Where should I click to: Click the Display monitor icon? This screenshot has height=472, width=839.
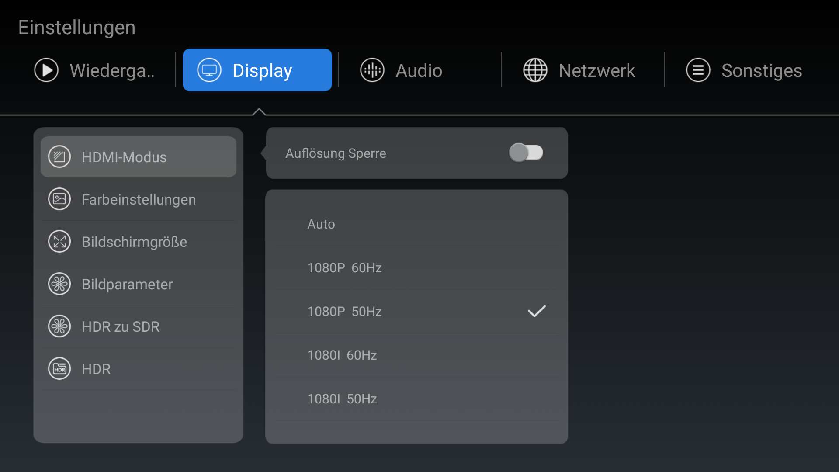(209, 70)
